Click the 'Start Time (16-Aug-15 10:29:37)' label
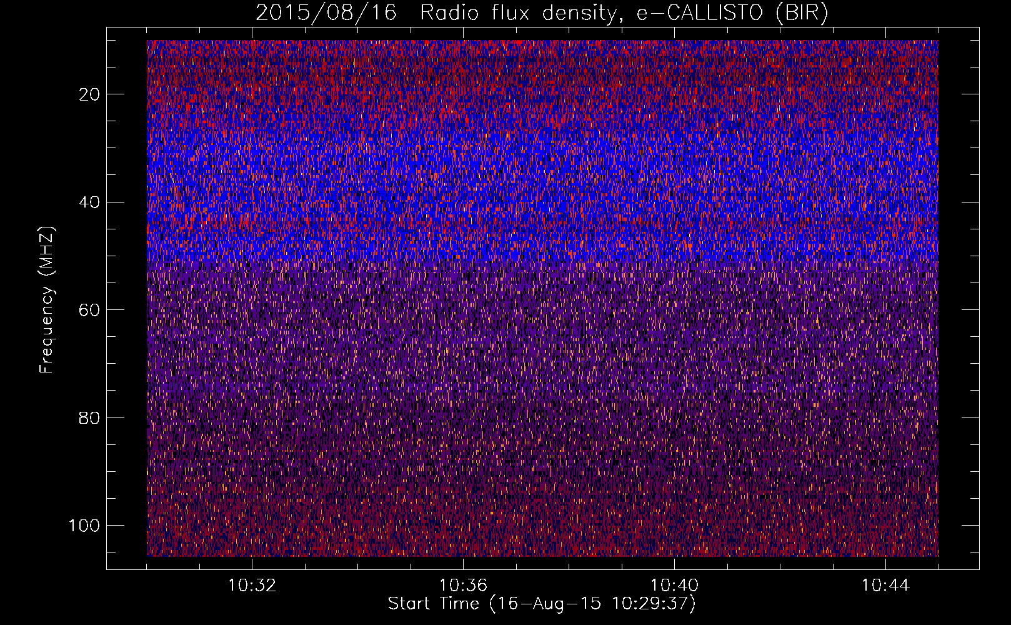 click(x=542, y=604)
